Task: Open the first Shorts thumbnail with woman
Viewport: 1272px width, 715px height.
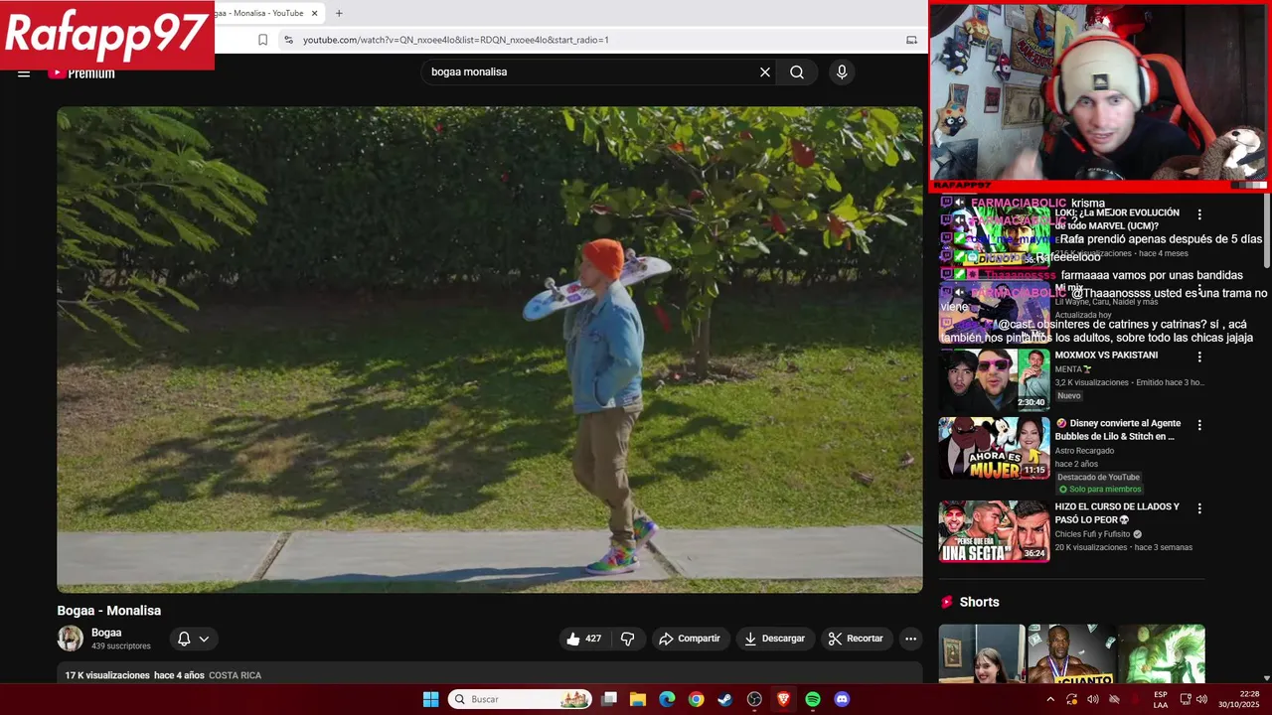Action: click(x=982, y=653)
